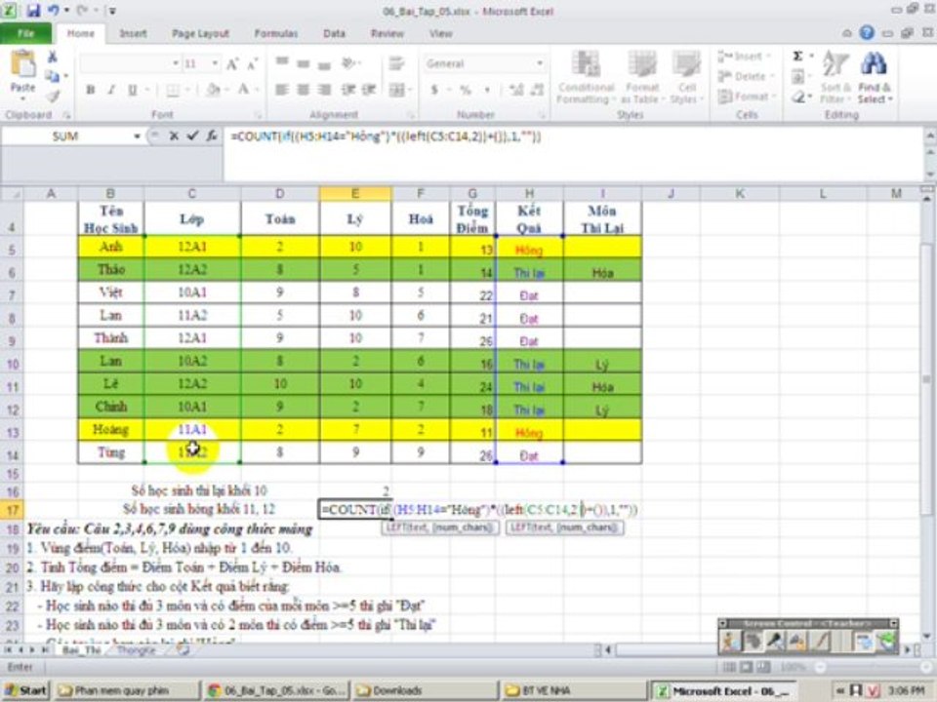
Task: Click cell containing Thảo
Action: pos(110,270)
